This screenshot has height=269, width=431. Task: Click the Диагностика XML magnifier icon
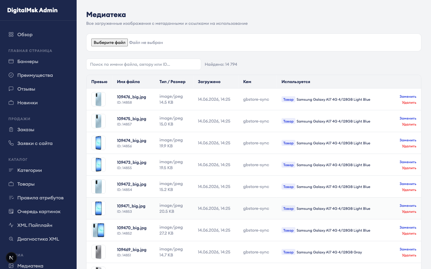point(11,239)
